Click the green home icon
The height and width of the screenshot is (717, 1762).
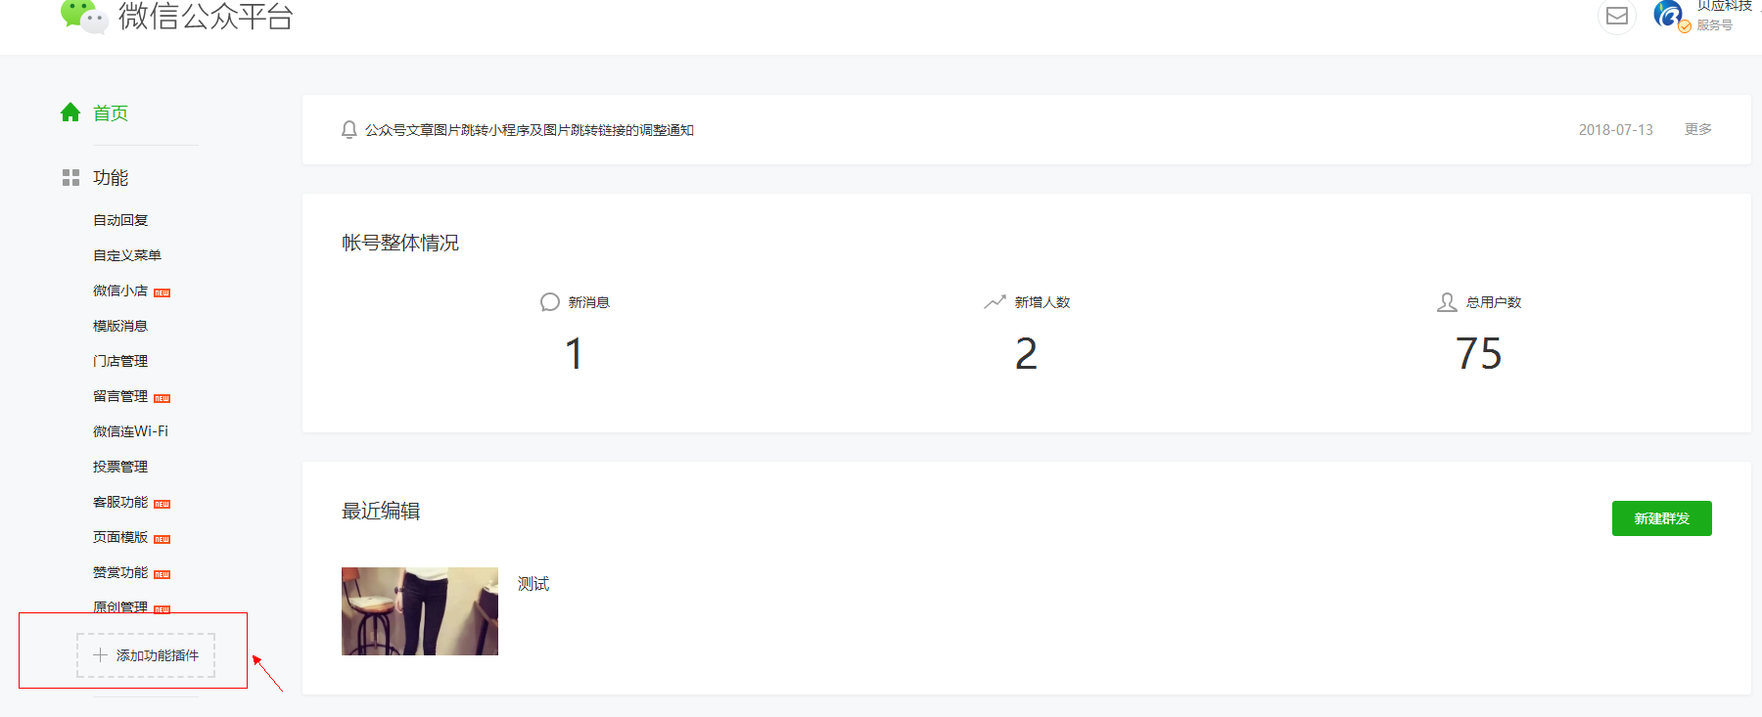click(70, 112)
